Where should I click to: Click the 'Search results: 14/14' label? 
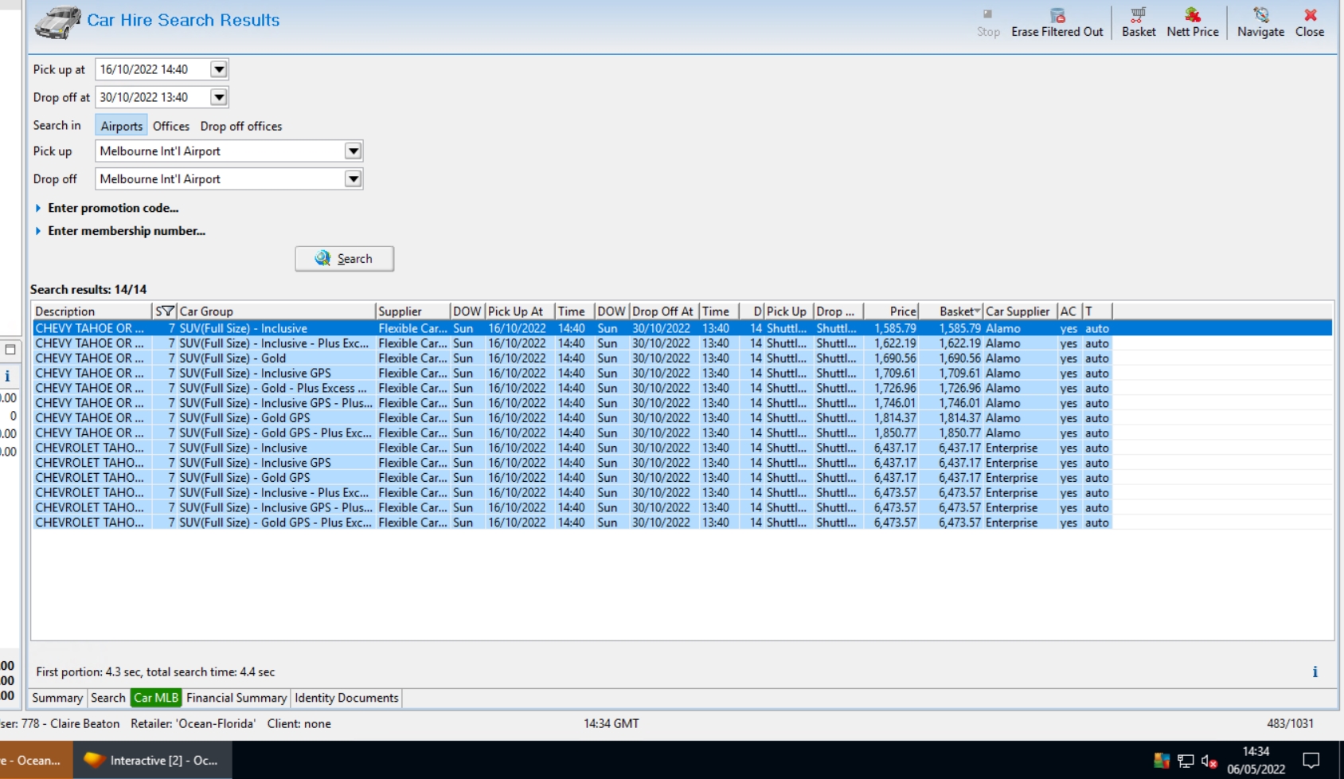(x=88, y=289)
